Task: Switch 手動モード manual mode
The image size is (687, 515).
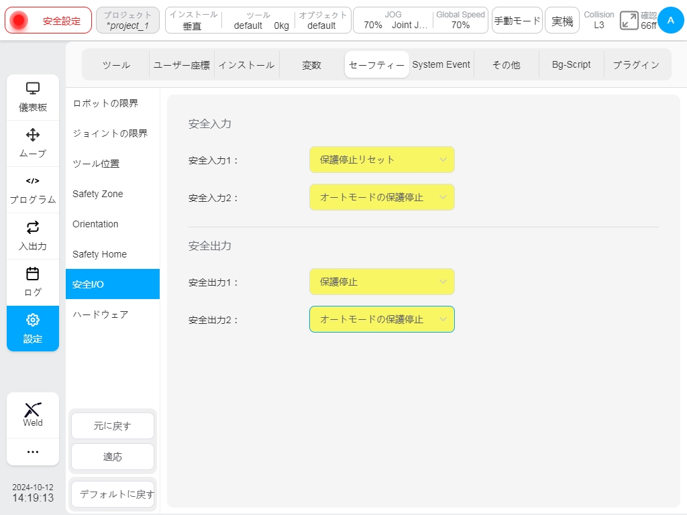Action: (517, 20)
